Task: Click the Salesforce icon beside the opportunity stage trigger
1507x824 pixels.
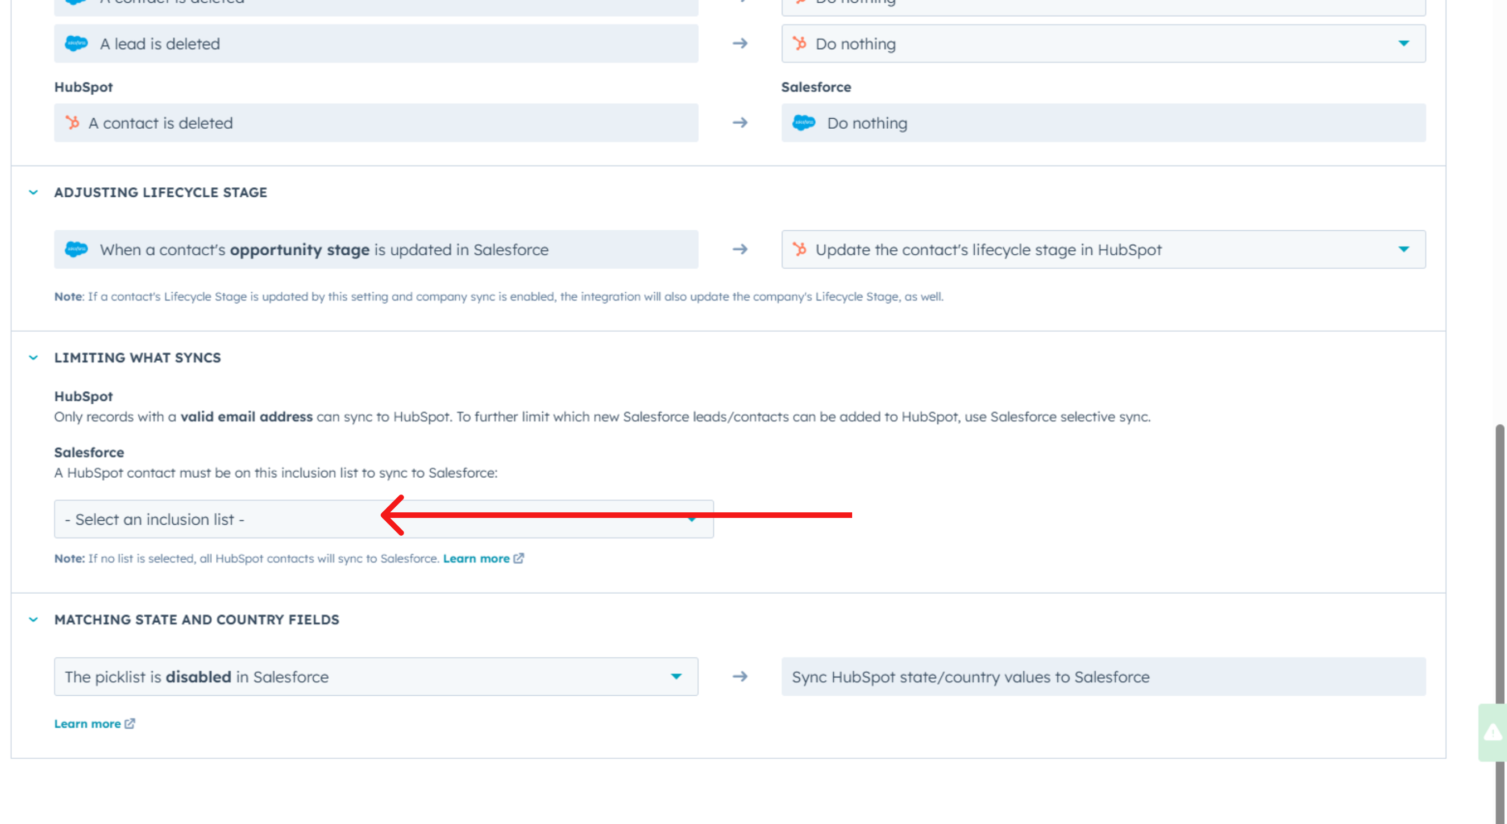Action: coord(77,249)
